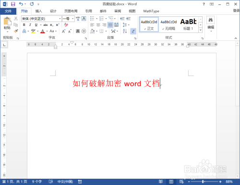The image size is (240, 185).
Task: Apply the 正文 style
Action: click(x=149, y=25)
